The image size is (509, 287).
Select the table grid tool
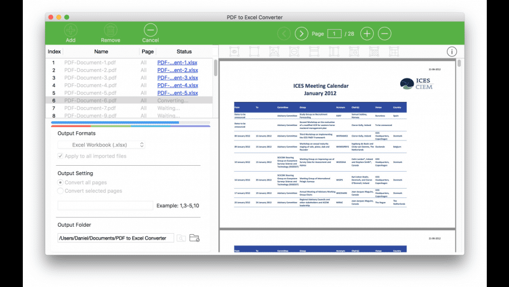[x=394, y=52]
